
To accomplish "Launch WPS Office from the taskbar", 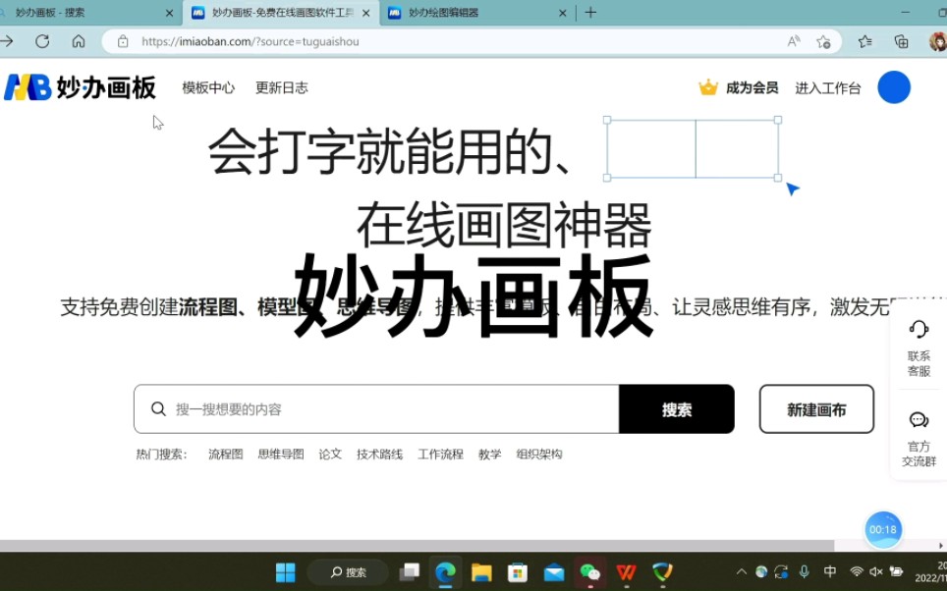I will tap(625, 572).
